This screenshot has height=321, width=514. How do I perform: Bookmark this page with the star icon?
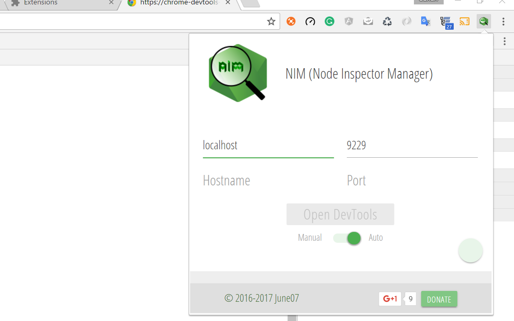coord(271,21)
